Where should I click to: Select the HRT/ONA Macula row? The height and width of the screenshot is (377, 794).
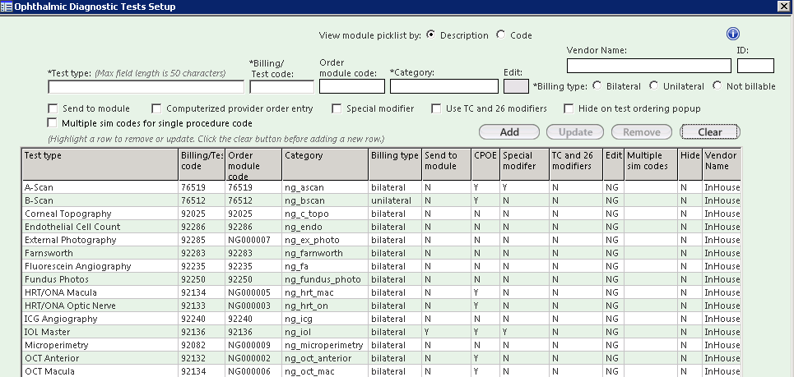(x=381, y=292)
